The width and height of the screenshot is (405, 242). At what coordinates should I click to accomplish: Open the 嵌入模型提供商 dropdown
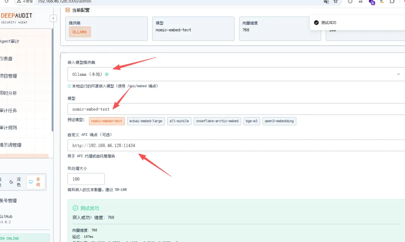pyautogui.click(x=236, y=74)
